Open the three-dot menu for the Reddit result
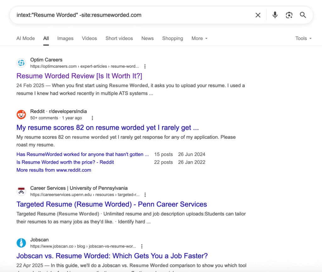The height and width of the screenshot is (272, 322). point(92,118)
